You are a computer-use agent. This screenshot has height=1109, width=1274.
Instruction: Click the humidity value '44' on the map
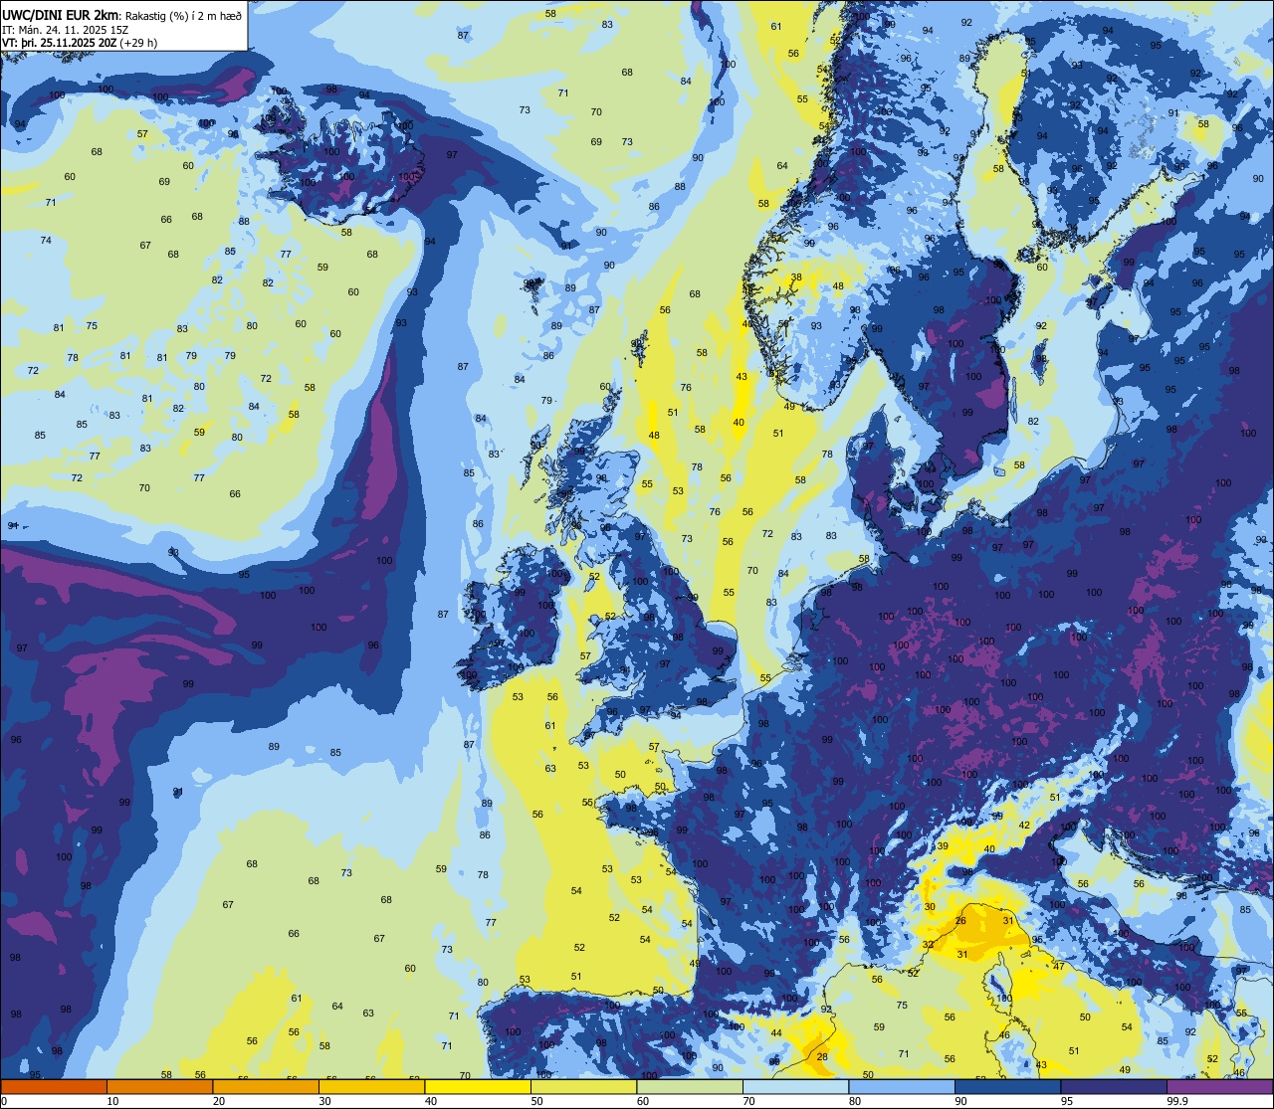click(776, 1033)
